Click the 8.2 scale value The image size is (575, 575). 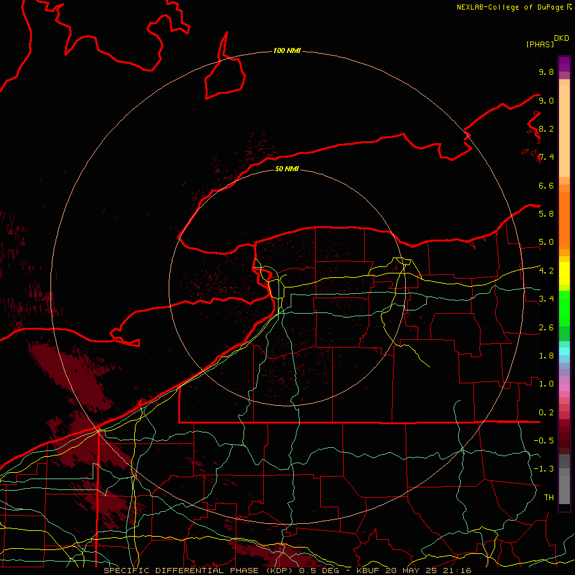pos(546,128)
